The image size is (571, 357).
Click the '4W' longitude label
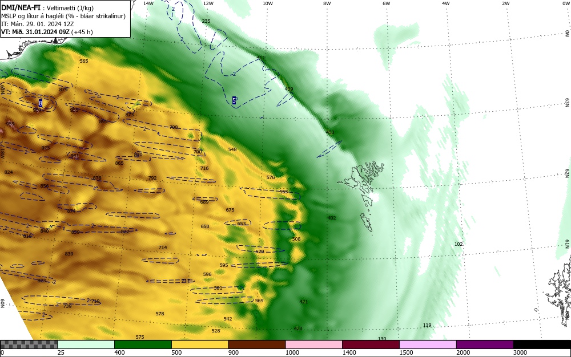click(x=446, y=3)
